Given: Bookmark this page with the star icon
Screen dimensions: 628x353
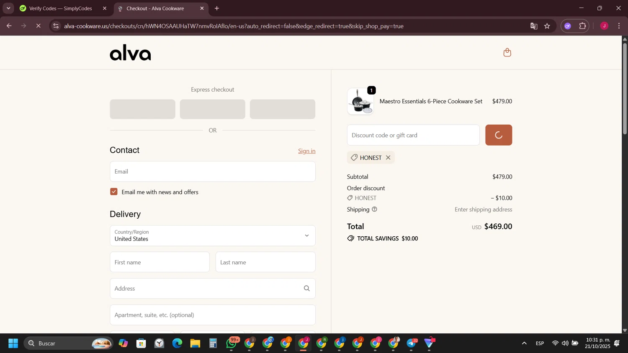Looking at the screenshot, I should (x=547, y=26).
